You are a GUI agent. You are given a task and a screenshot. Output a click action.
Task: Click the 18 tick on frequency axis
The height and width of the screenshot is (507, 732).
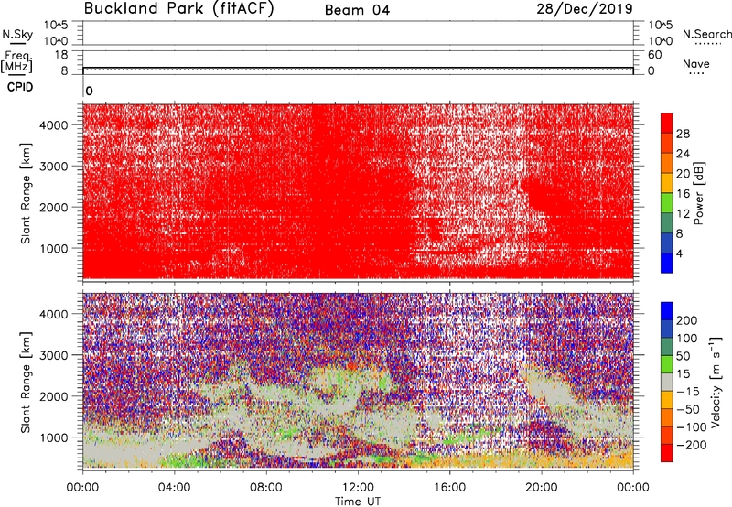[61, 55]
